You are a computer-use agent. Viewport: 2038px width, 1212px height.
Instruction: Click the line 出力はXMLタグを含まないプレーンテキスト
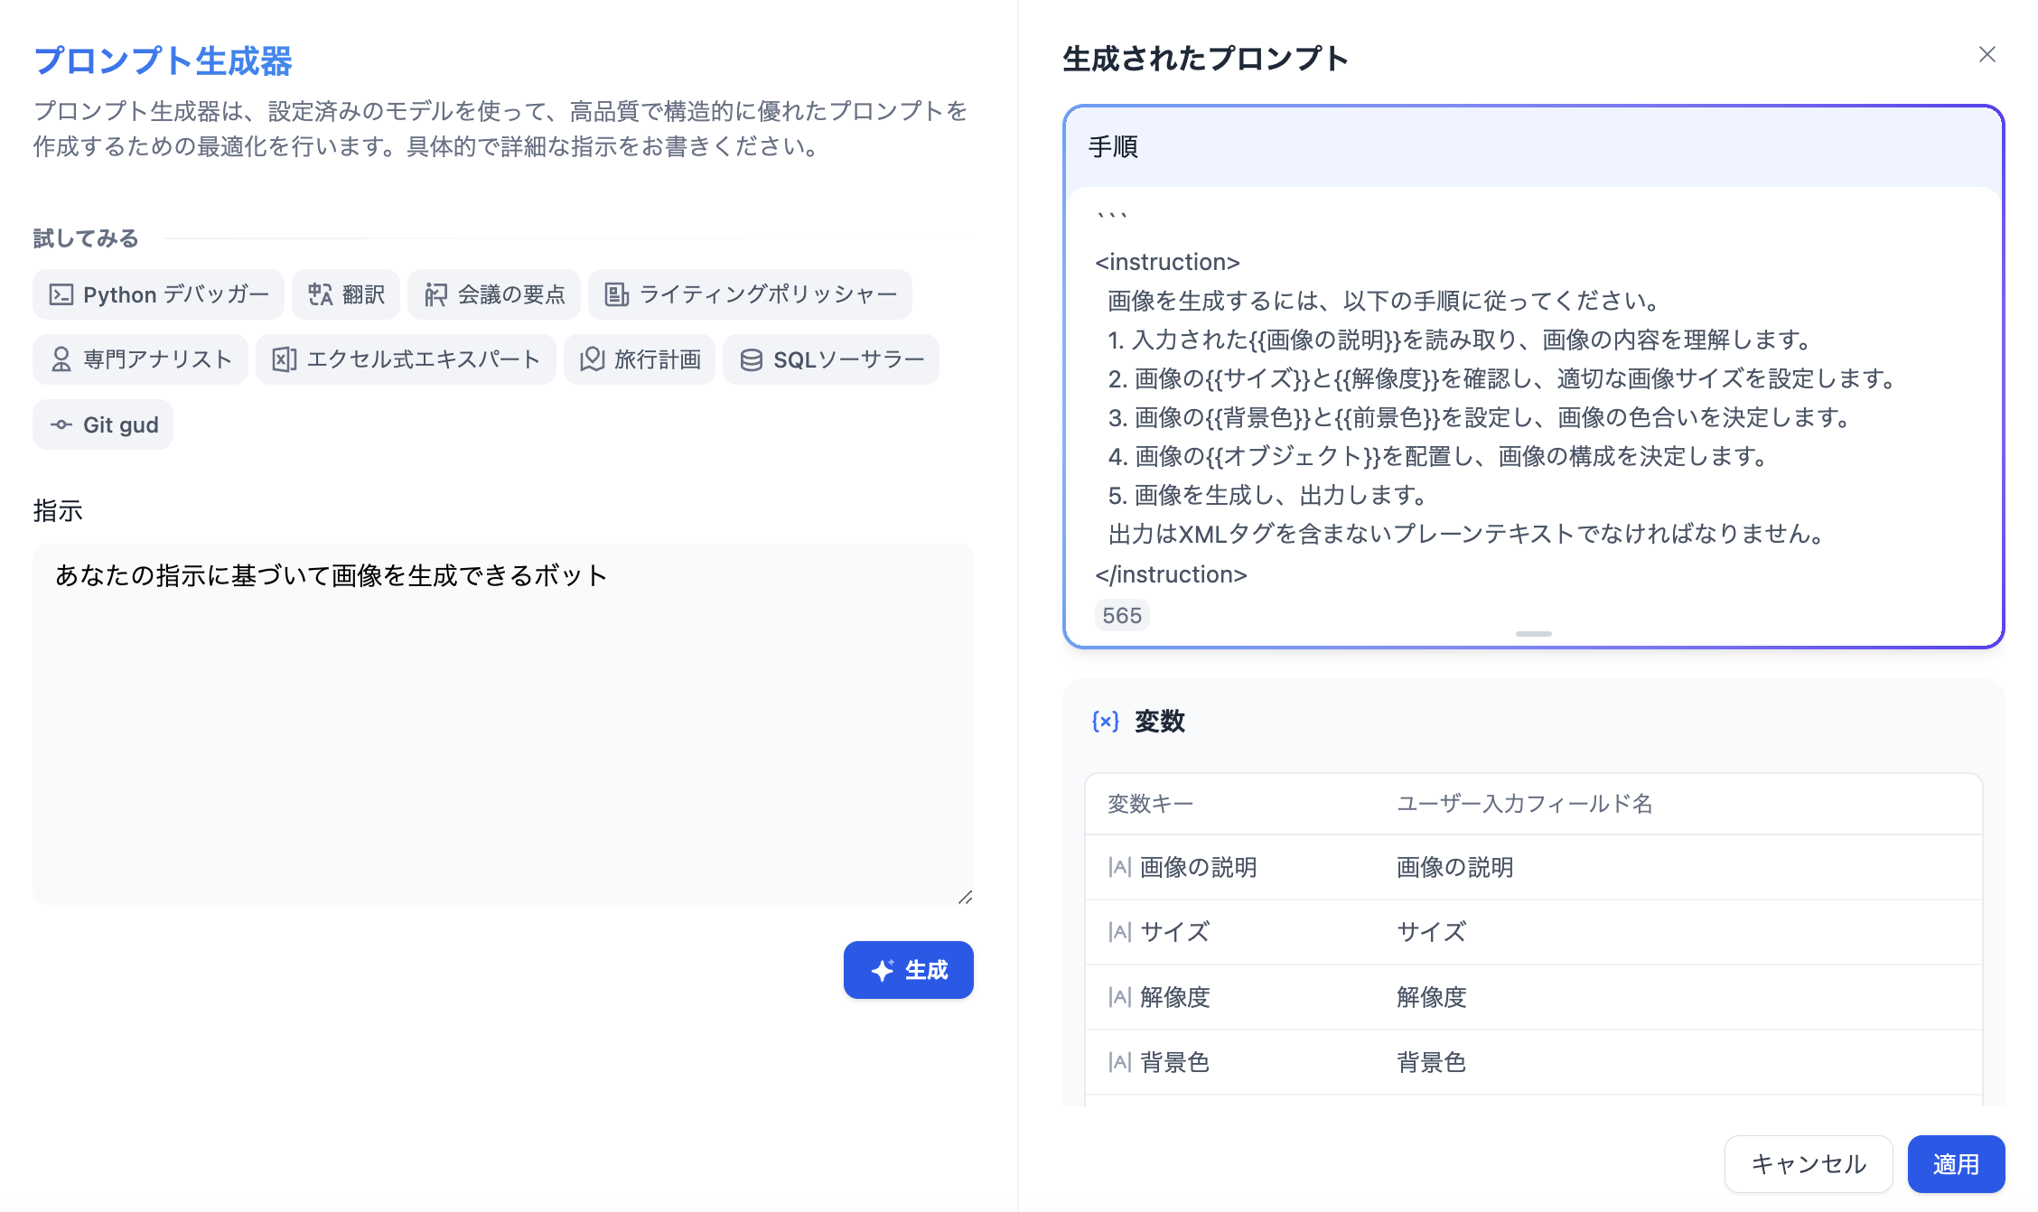pyautogui.click(x=1468, y=534)
